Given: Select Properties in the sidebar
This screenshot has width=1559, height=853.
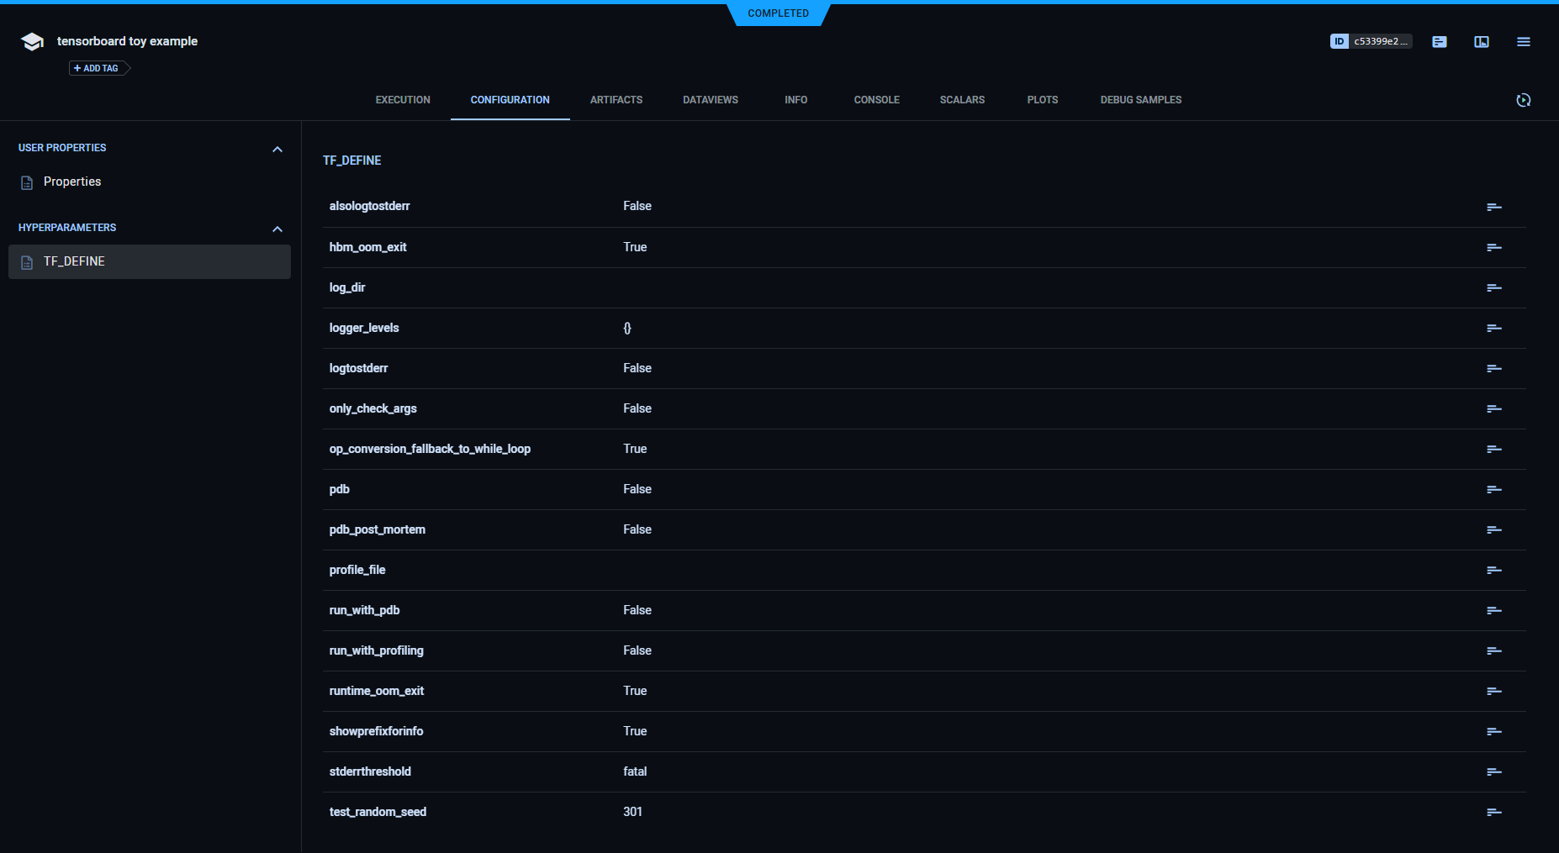Looking at the screenshot, I should pyautogui.click(x=72, y=182).
